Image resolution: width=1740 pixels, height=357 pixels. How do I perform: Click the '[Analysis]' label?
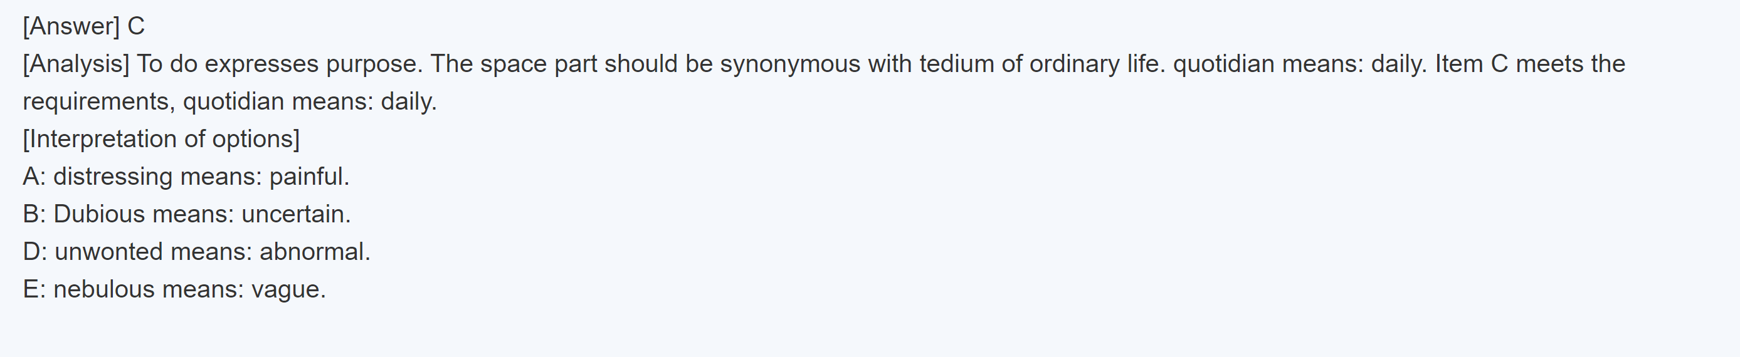[x=76, y=64]
